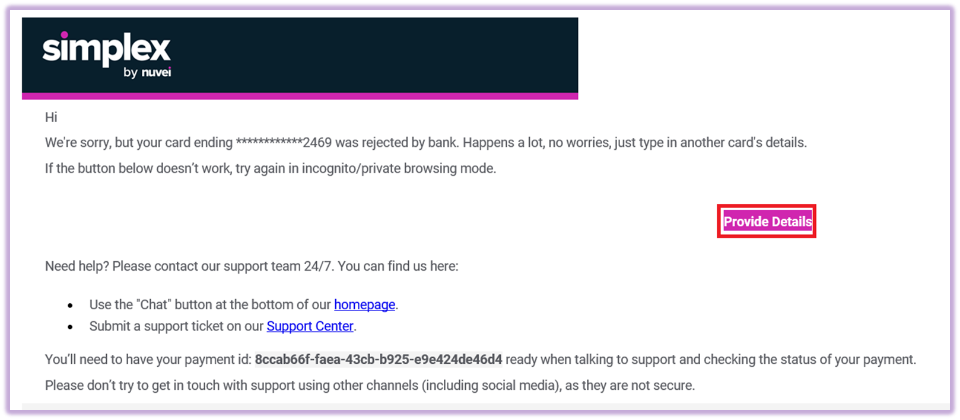Click the pink dot on simplex logo
960x420 pixels.
(x=64, y=35)
